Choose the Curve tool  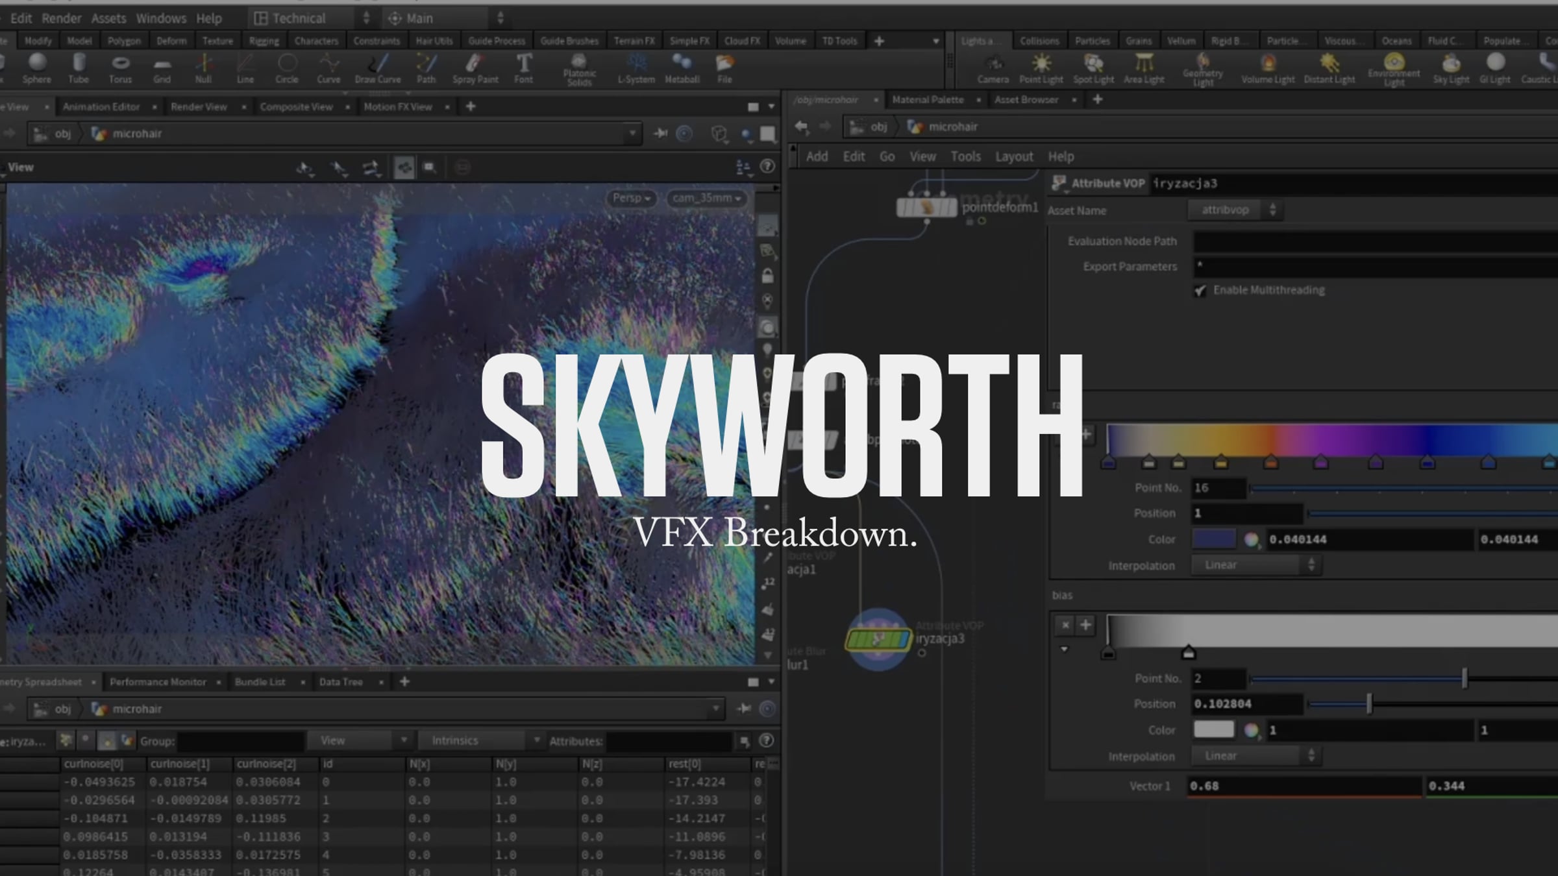coord(328,68)
